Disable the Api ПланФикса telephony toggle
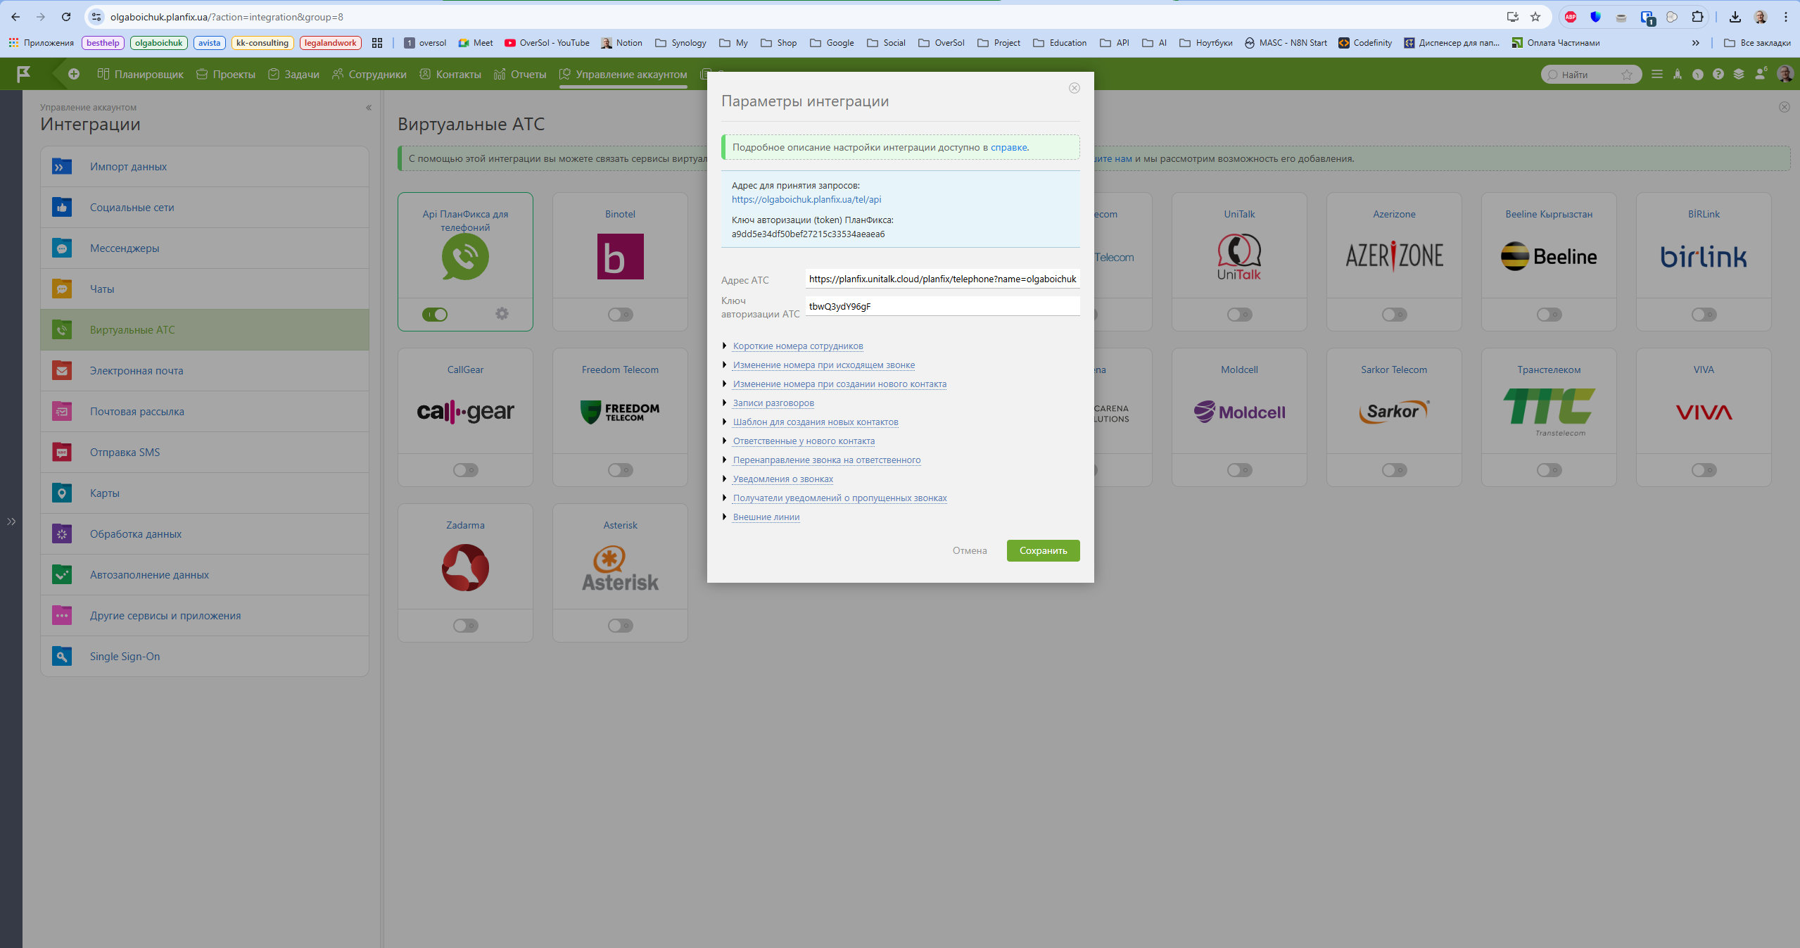Viewport: 1800px width, 948px height. point(435,315)
